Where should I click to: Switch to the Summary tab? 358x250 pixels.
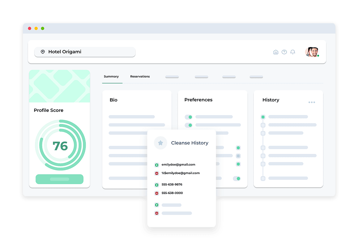(x=112, y=76)
